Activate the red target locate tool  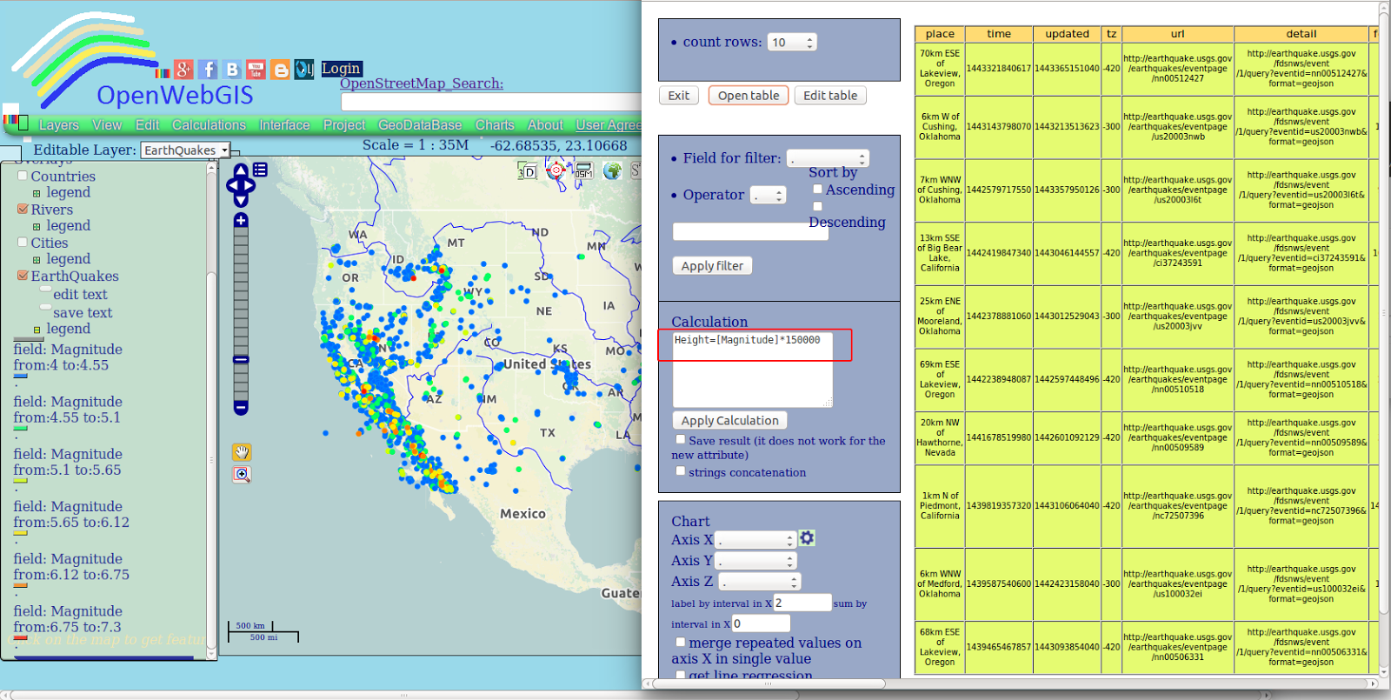tap(556, 170)
